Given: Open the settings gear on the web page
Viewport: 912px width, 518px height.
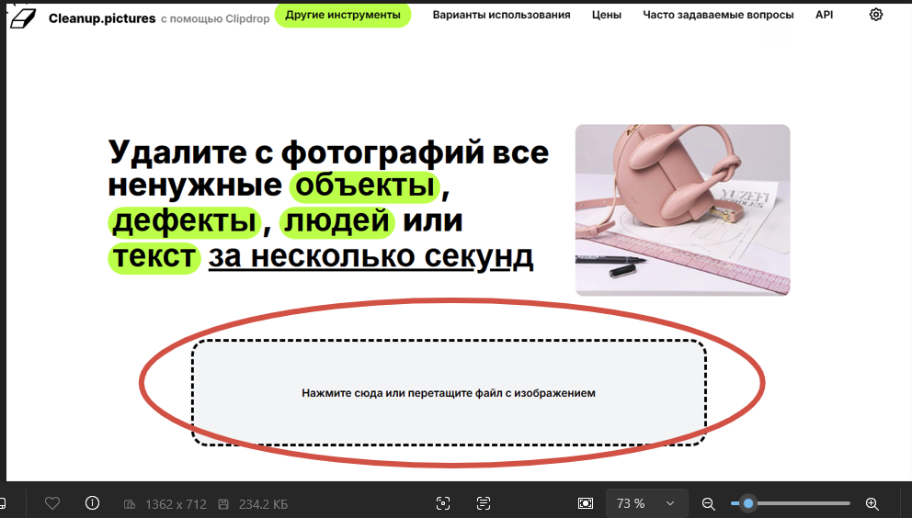Looking at the screenshot, I should (876, 15).
